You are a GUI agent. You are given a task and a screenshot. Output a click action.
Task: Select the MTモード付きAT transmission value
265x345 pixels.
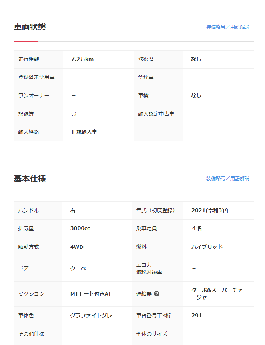[x=91, y=294]
